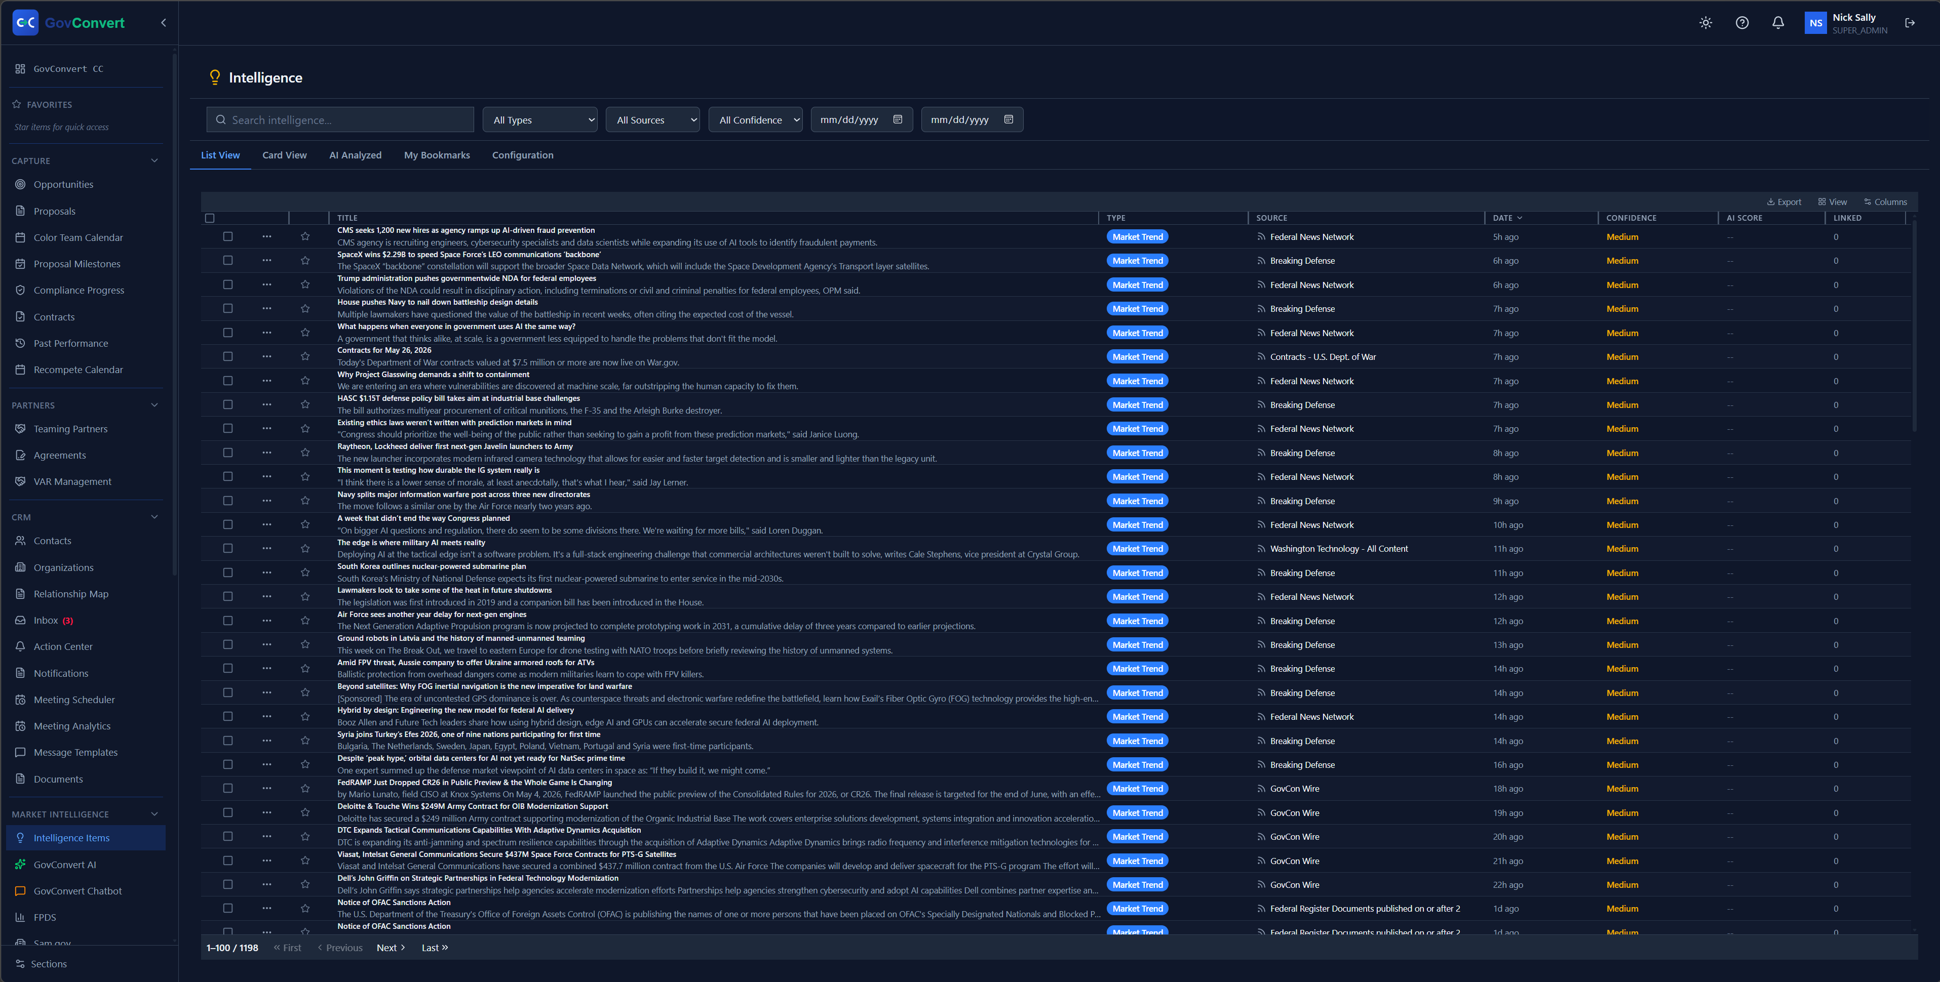Switch to the AI Analyzed tab

point(356,155)
